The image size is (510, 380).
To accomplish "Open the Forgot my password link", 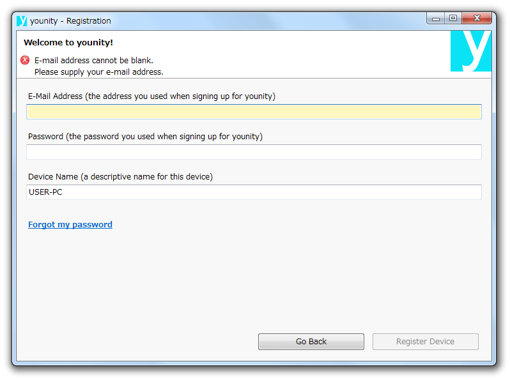I will [x=70, y=225].
